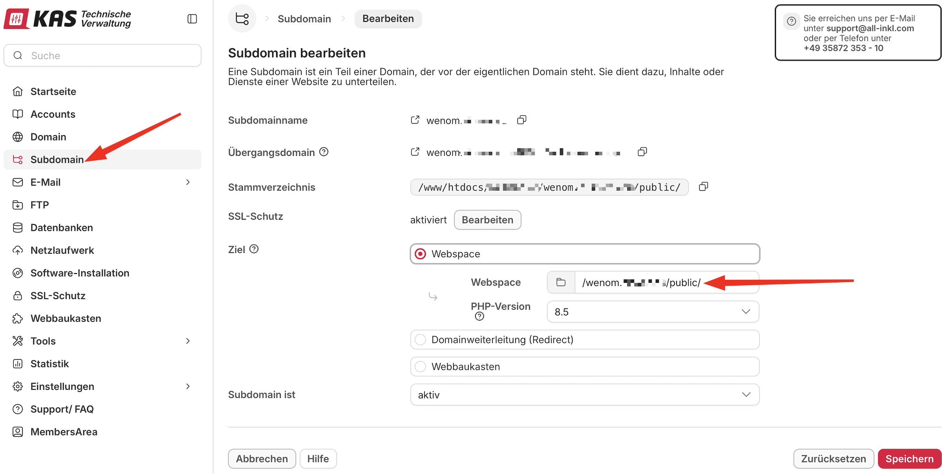Viewport: 942px width, 474px height.
Task: Open the Subdomain sidebar menu entry
Action: (57, 159)
